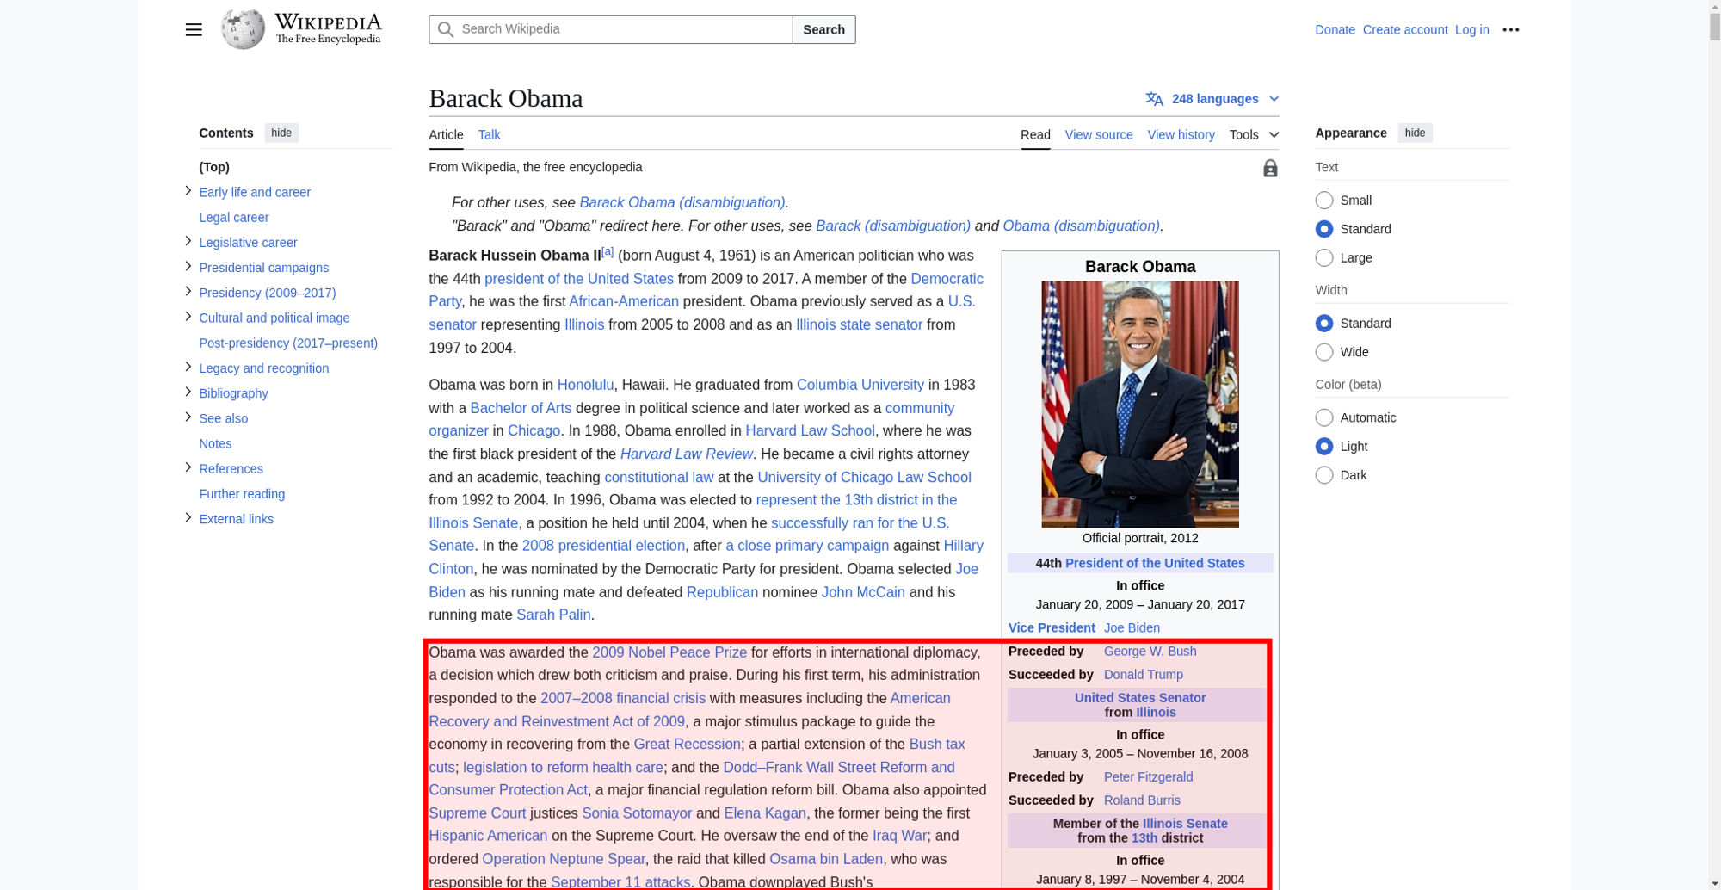Open Osama bin Laden link
The image size is (1721, 890).
coord(826,859)
